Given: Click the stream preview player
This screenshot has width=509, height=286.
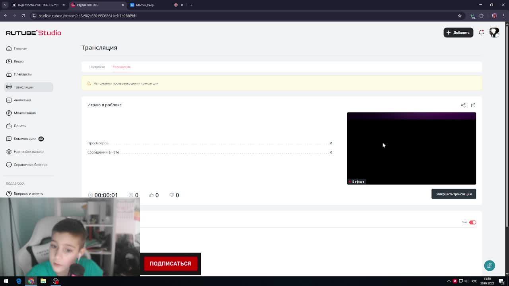Looking at the screenshot, I should click(x=411, y=149).
